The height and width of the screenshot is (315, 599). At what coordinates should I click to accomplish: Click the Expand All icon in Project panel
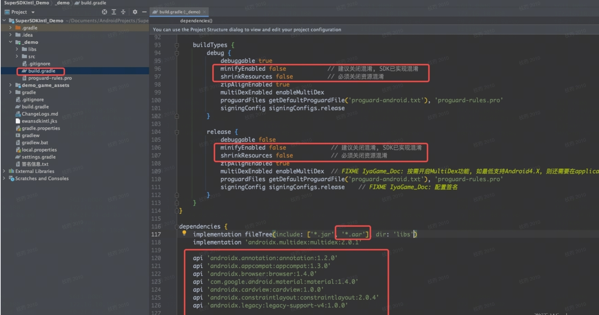(x=114, y=12)
